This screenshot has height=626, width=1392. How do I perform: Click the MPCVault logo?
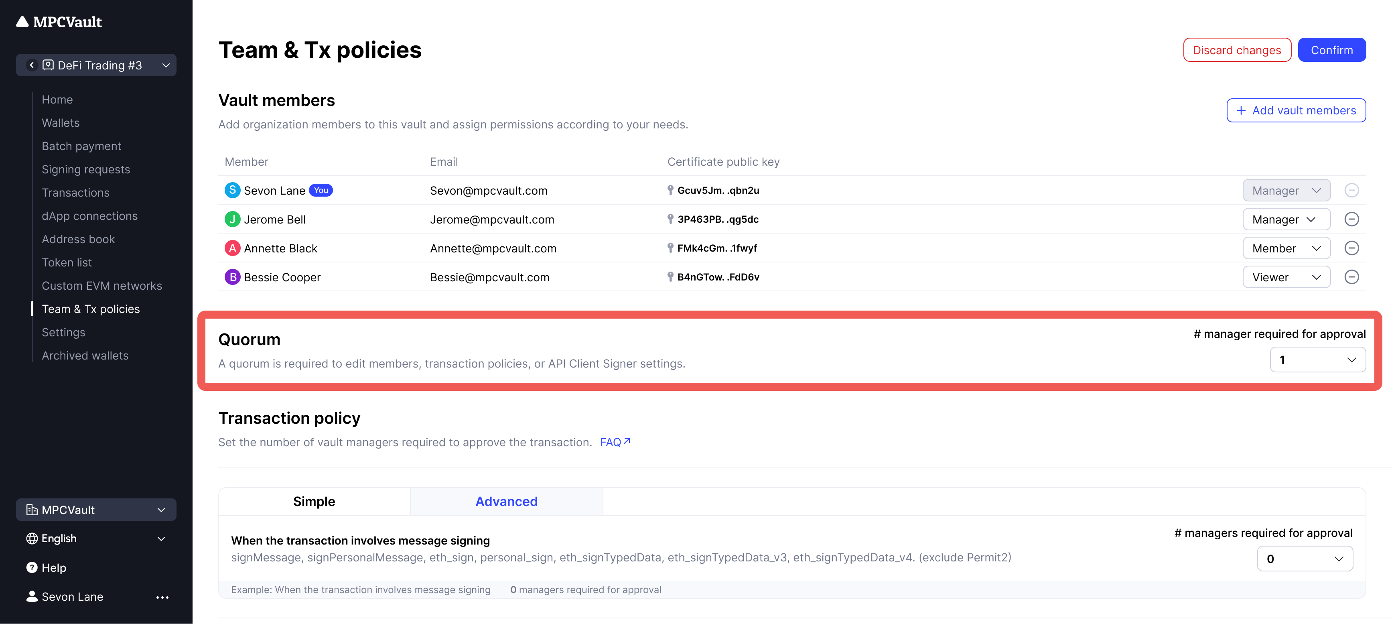(59, 22)
